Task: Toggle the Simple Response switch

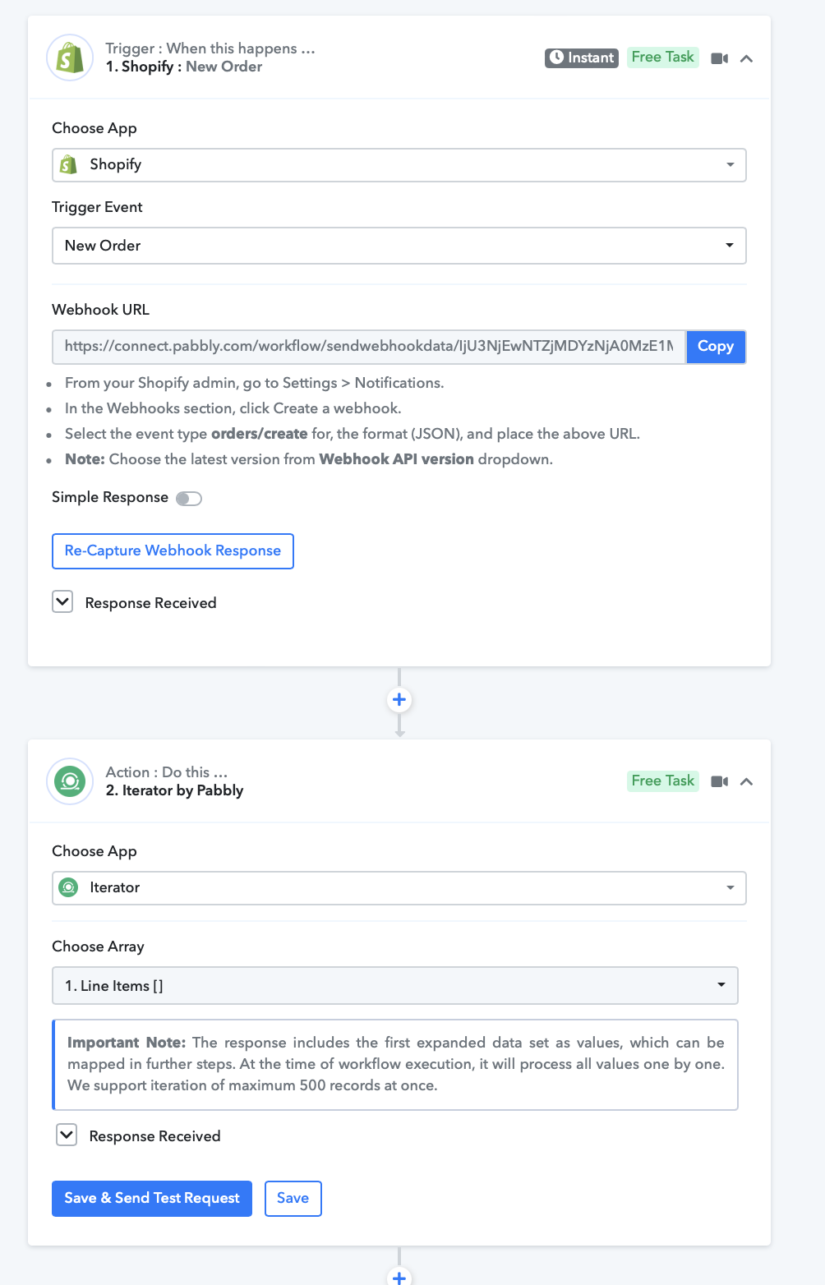Action: tap(189, 499)
